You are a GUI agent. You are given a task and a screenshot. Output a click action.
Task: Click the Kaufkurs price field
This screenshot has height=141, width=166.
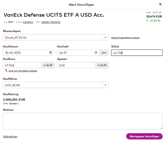[x=22, y=65]
